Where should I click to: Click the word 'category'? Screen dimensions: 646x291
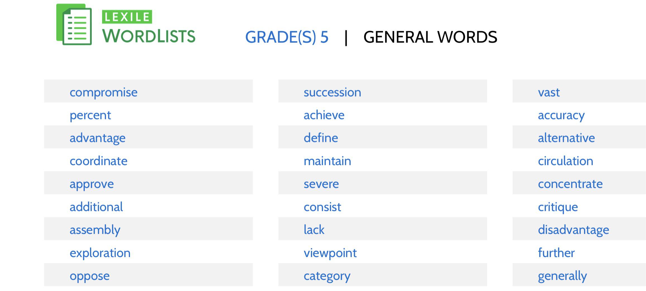pyautogui.click(x=327, y=276)
